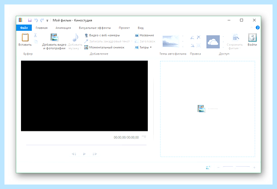Open the Анимация ribbon tab
This screenshot has width=277, height=189.
coord(63,28)
